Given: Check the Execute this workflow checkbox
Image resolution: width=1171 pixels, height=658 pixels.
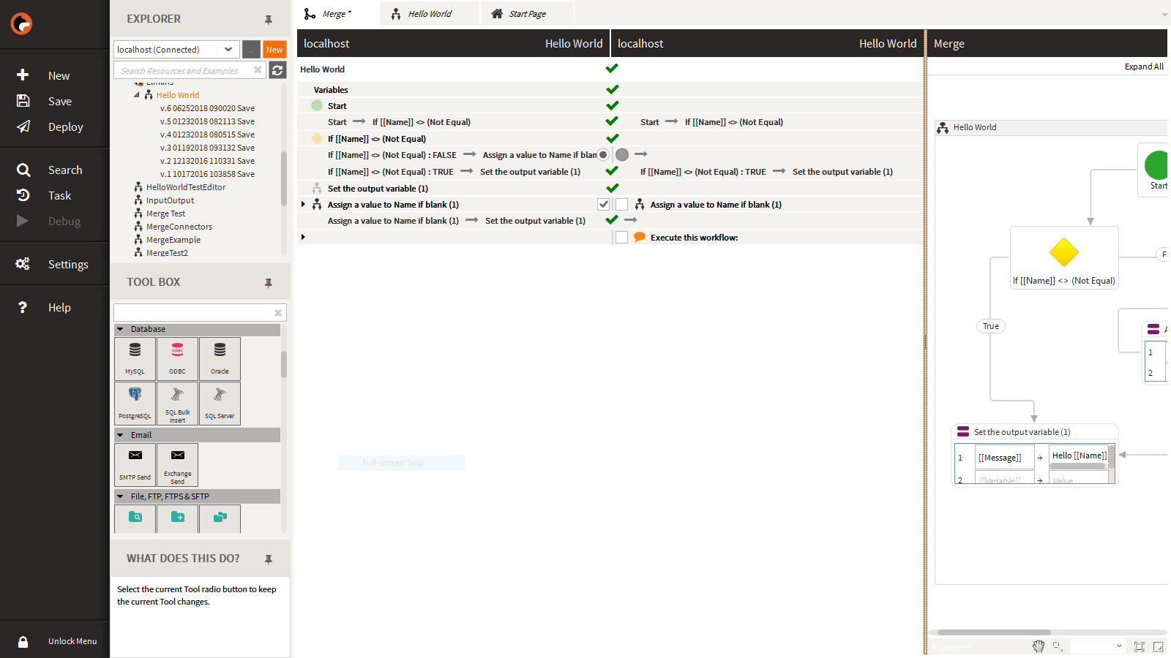Looking at the screenshot, I should (x=621, y=238).
